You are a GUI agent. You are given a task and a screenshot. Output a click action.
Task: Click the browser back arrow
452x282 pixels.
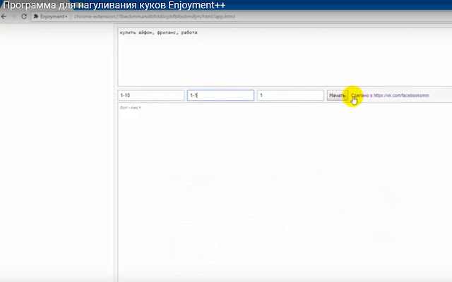[x=4, y=16]
